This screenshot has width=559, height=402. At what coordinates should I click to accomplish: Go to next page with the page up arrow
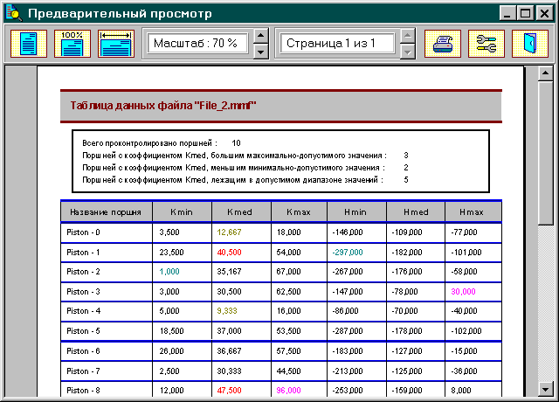tap(406, 36)
